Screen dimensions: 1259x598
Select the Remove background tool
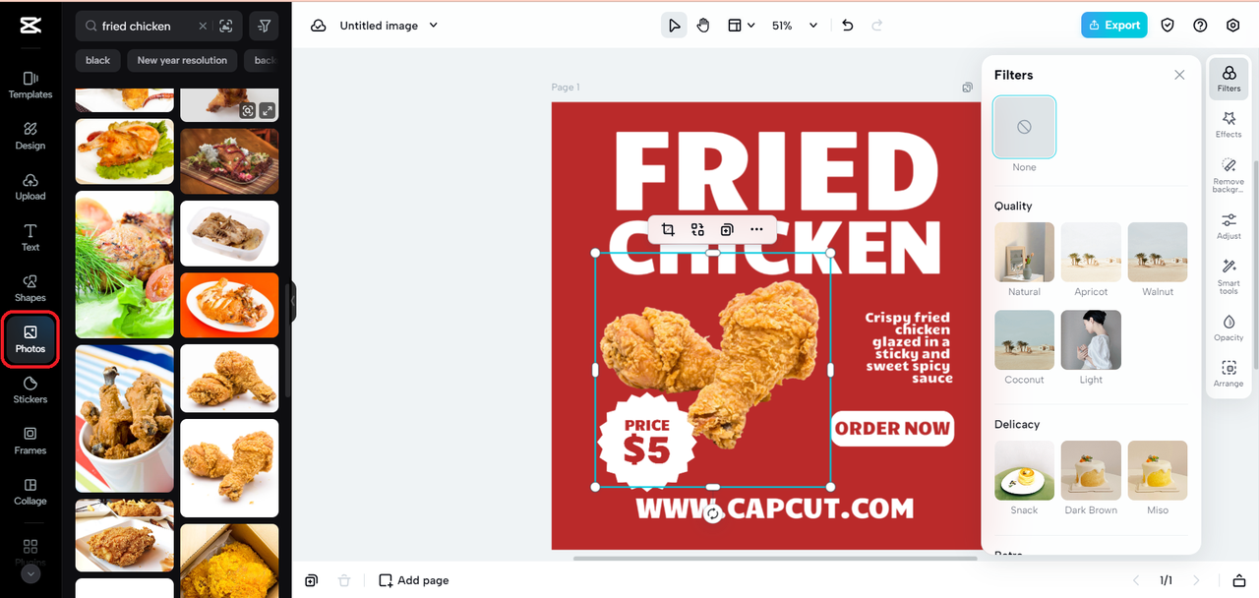(1229, 174)
